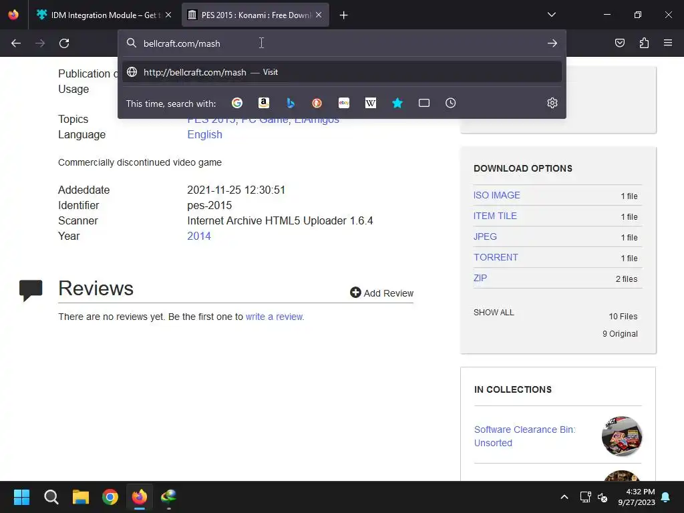Open Firefox application menu

tap(668, 43)
